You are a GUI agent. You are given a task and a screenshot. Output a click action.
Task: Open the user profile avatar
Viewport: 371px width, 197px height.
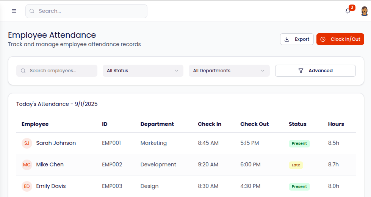tap(364, 11)
